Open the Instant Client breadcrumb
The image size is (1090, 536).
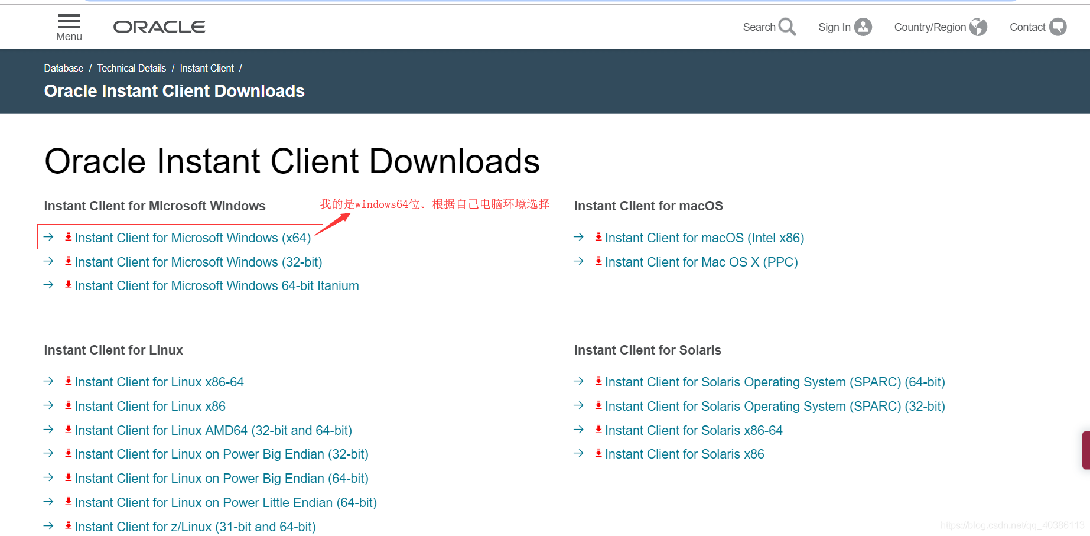tap(207, 68)
